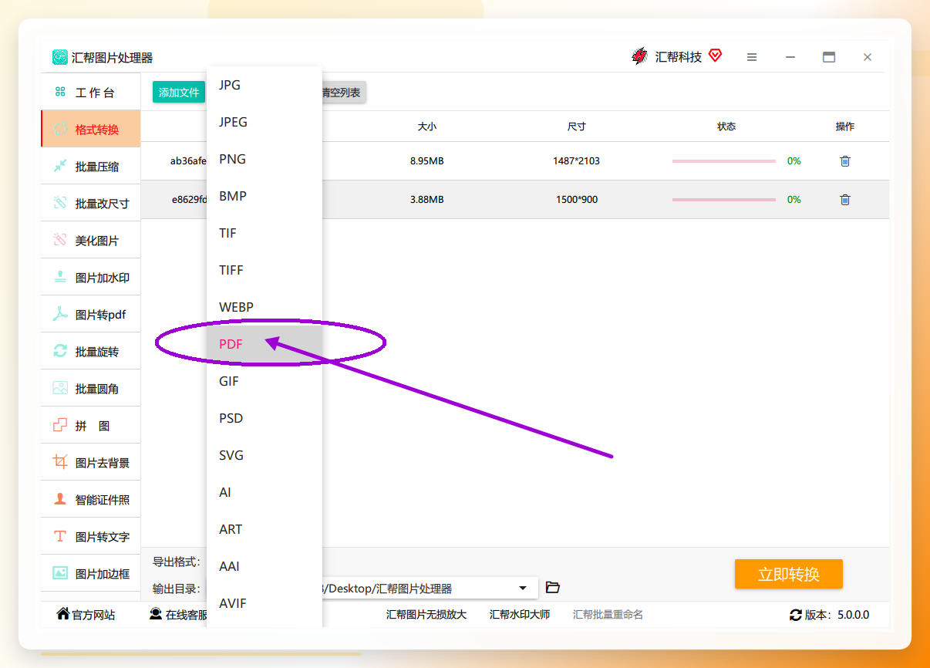
Task: Choose PNG from the format list
Action: click(265, 159)
